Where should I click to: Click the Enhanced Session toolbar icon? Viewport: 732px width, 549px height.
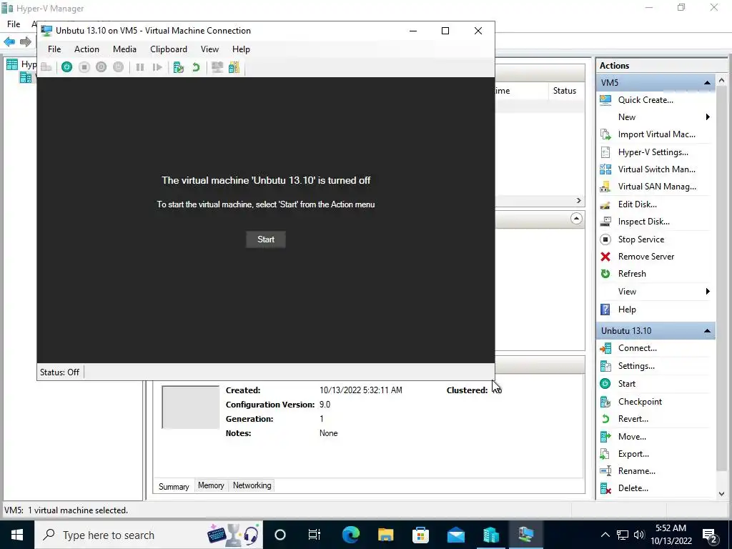[x=217, y=67]
